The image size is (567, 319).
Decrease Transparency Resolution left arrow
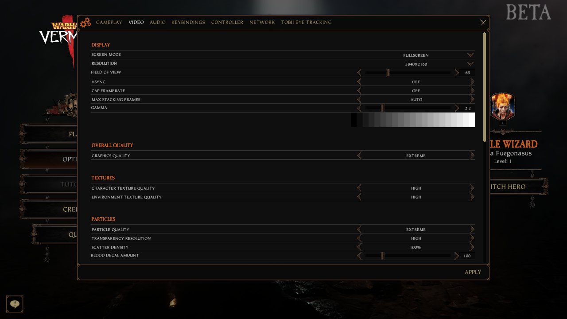tap(359, 238)
